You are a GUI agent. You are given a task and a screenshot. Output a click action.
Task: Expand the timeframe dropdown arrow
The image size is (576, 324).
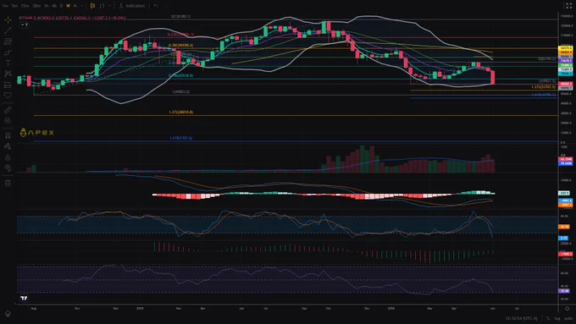[82, 6]
